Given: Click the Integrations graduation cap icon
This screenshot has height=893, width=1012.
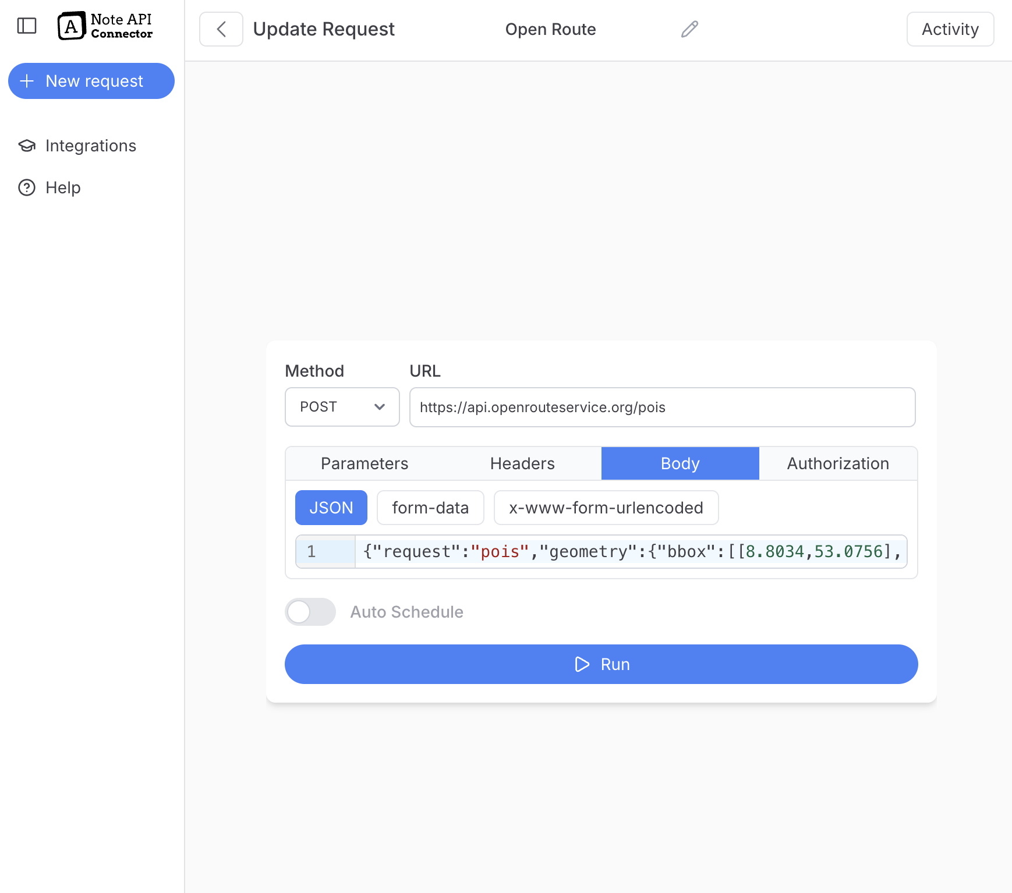Looking at the screenshot, I should tap(27, 146).
